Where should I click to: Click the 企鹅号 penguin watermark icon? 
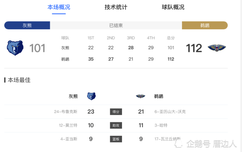pyautogui.click(x=179, y=144)
